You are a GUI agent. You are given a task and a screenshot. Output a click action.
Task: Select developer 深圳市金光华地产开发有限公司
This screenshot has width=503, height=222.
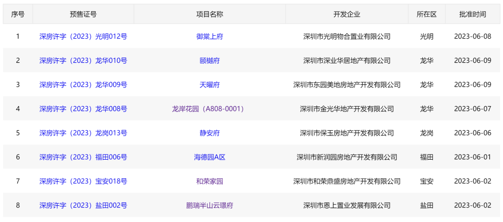[347, 109]
